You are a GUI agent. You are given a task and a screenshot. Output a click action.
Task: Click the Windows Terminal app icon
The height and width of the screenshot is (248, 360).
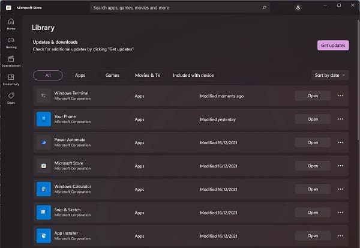point(44,96)
